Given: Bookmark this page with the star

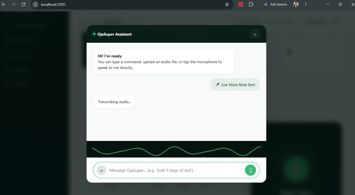Looking at the screenshot, I should click(227, 4).
